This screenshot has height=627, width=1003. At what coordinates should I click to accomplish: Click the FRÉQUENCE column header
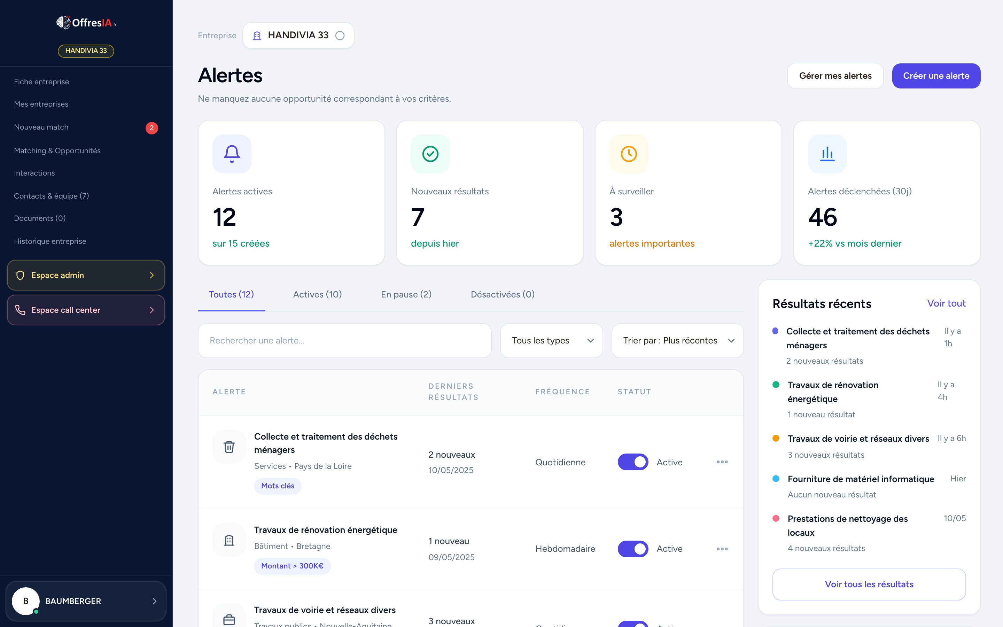[x=562, y=392]
